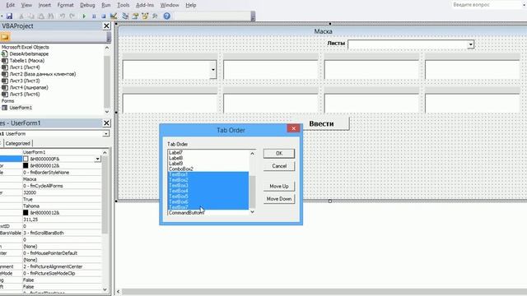The height and width of the screenshot is (296, 527).
Task: Open the Tools menu
Action: tap(124, 5)
